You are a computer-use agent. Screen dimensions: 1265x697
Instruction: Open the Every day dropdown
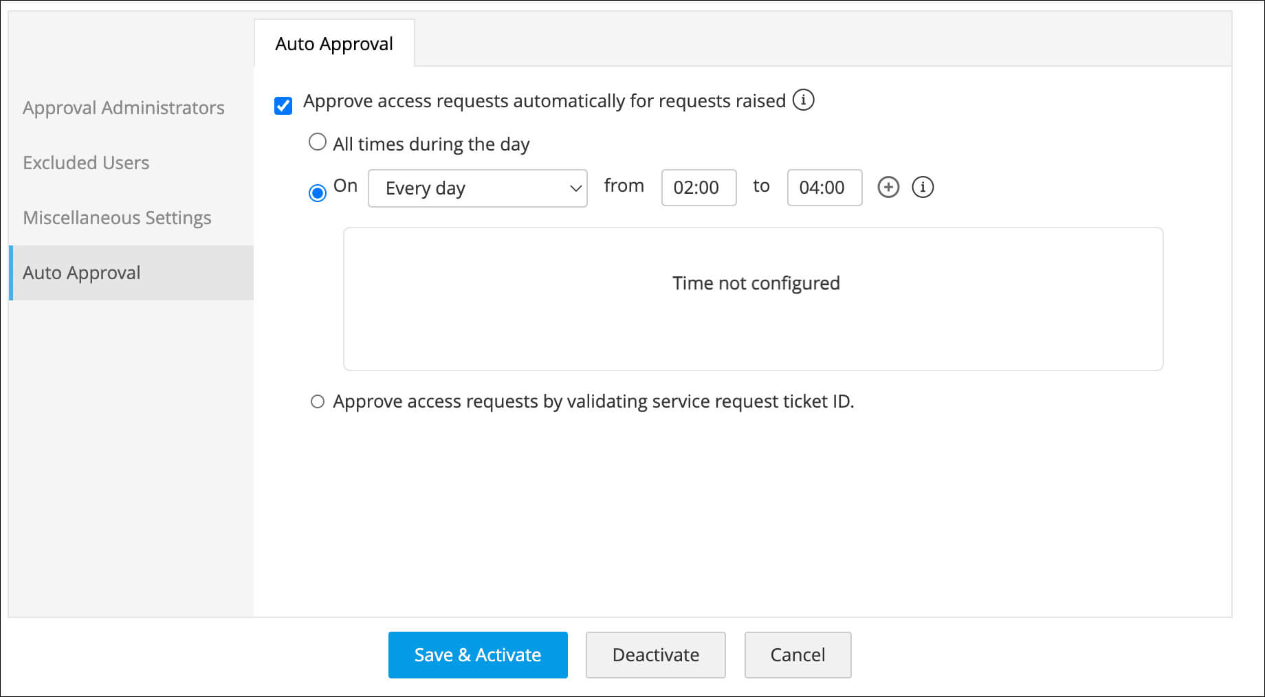coord(477,188)
